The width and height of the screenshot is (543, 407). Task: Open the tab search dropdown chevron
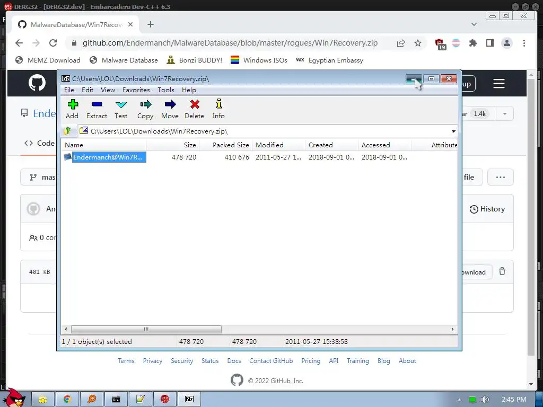pyautogui.click(x=474, y=24)
